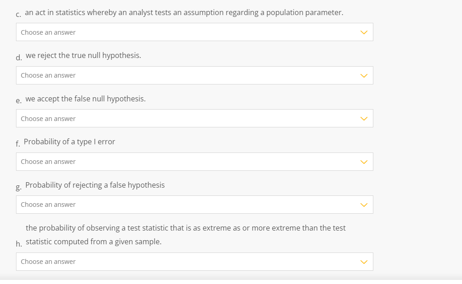This screenshot has width=462, height=284.
Task: Open the 'Choose an answer' dropdown for question c
Action: tap(195, 32)
